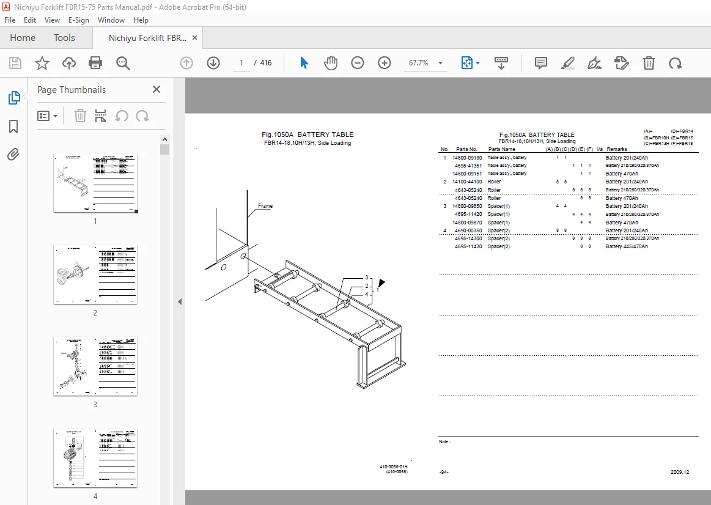Delete selected page in thumbnails panel

(80, 116)
